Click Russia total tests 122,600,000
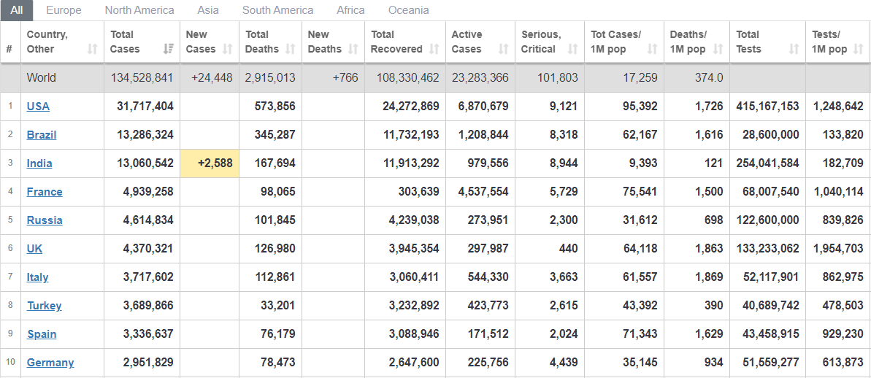This screenshot has width=871, height=378. (767, 220)
